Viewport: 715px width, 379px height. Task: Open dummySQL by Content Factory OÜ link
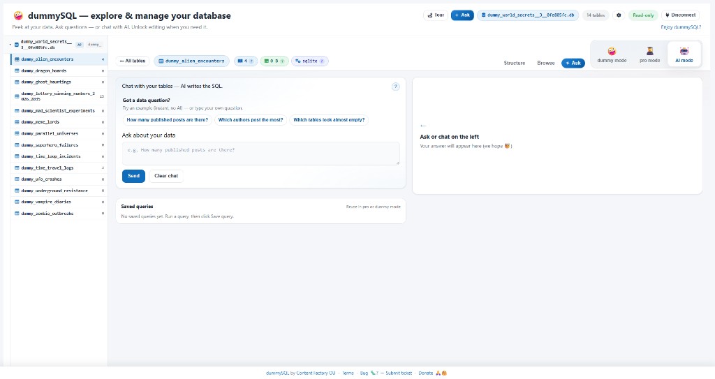pos(300,373)
